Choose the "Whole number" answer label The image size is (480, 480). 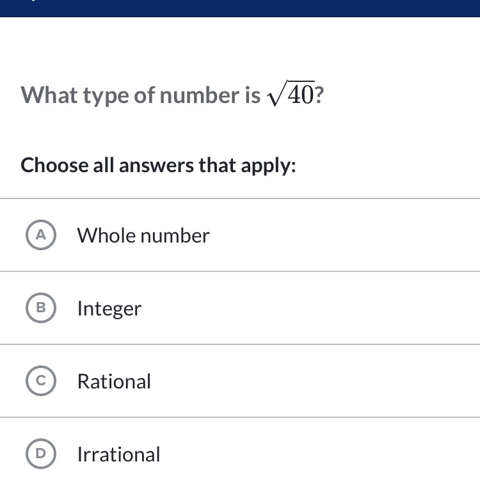pos(143,236)
